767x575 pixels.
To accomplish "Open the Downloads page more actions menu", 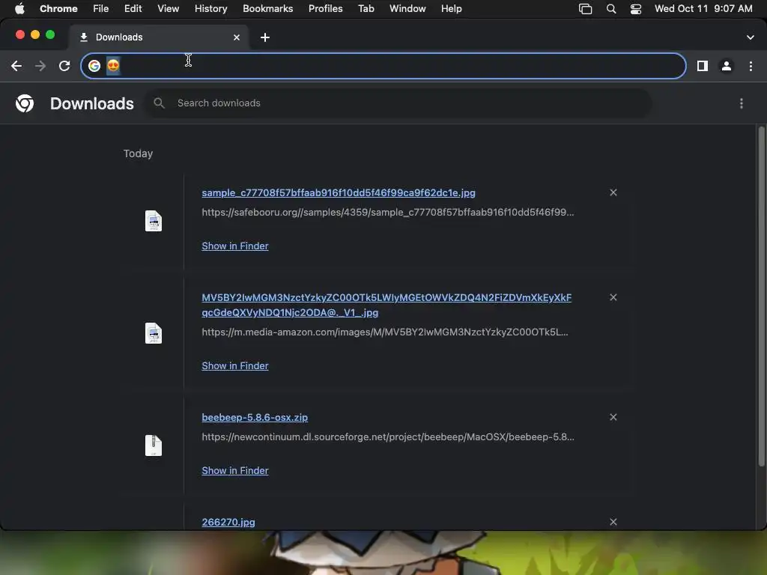I will [x=742, y=103].
